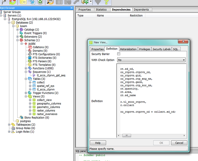Click the Slony Replication icon

(21, 118)
